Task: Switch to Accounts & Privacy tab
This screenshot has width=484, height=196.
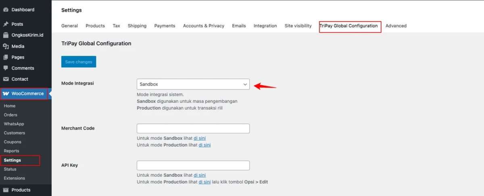Action: pos(204,26)
